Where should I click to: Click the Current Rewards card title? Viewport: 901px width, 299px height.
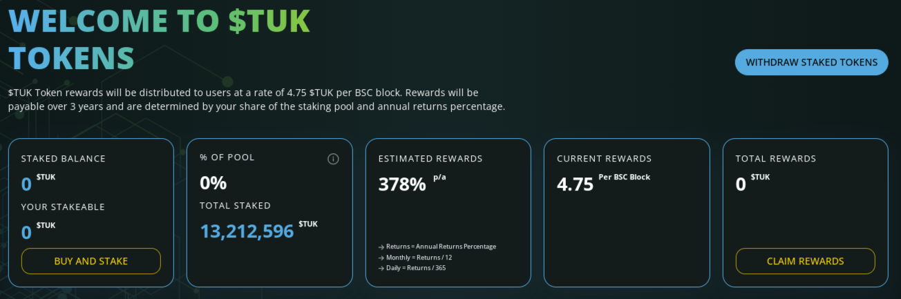(x=604, y=158)
